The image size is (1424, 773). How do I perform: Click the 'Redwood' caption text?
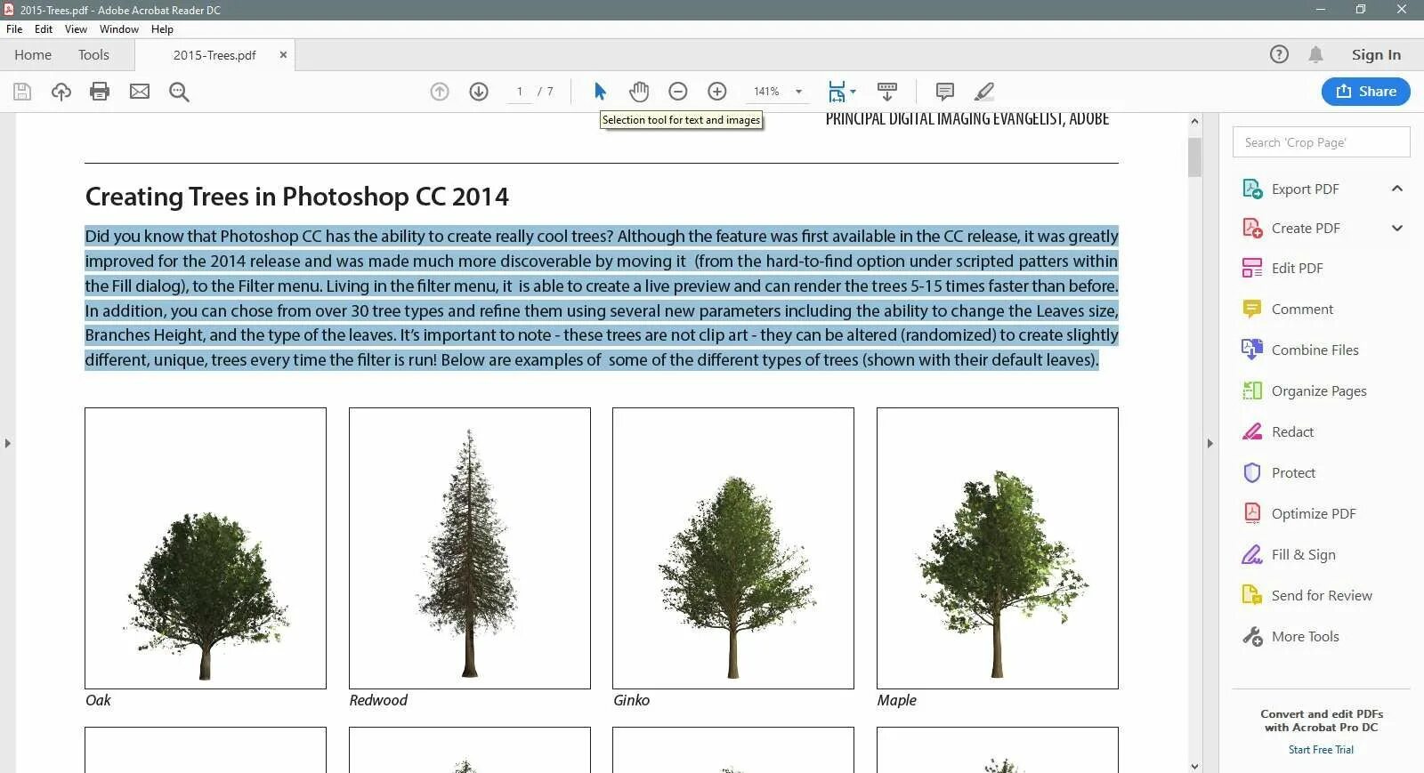pyautogui.click(x=378, y=701)
